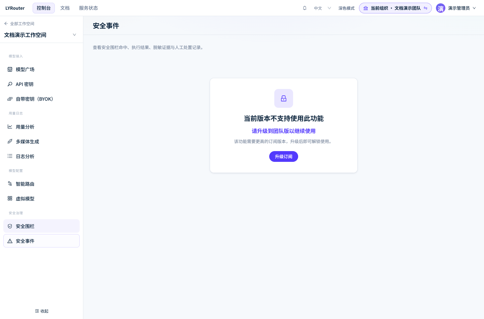Click the 虚拟模型 grid icon
484x319 pixels.
[10, 199]
